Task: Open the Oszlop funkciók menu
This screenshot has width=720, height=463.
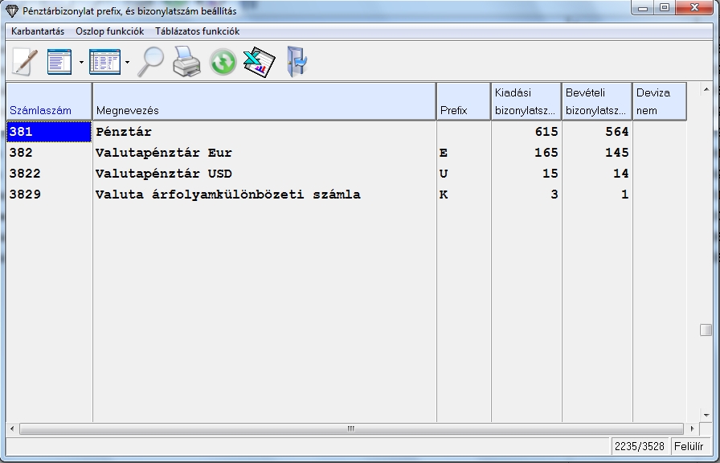Action: [x=109, y=31]
